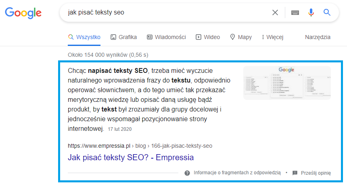The image size is (347, 190).
Task: Start voice search with the microphone icon
Action: pyautogui.click(x=311, y=12)
